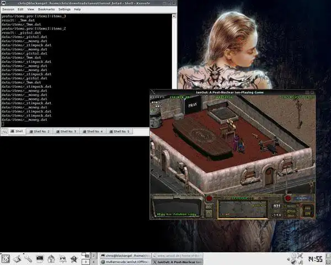
Task: Click the lock screen panel button
Action: click(x=328, y=256)
